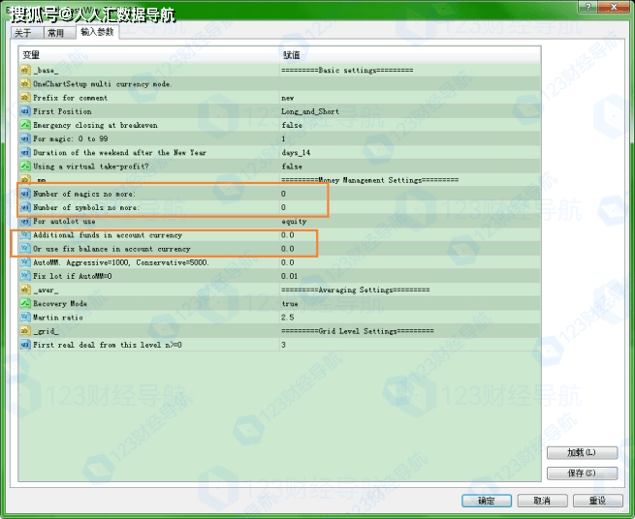
Task: Select the 'Martin ratio' variable name
Action: coord(58,318)
